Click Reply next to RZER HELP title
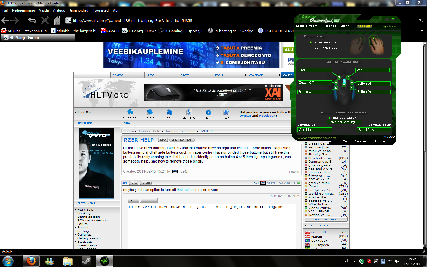The width and height of the screenshot is (427, 267). pyautogui.click(x=163, y=140)
